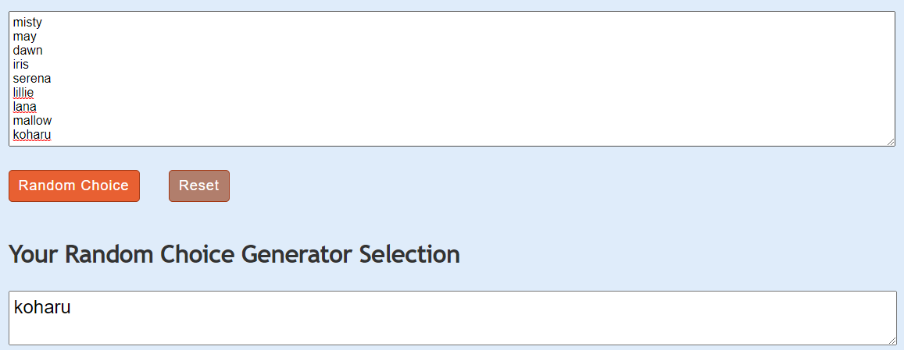Click koharu in the upper choices list

pyautogui.click(x=32, y=135)
